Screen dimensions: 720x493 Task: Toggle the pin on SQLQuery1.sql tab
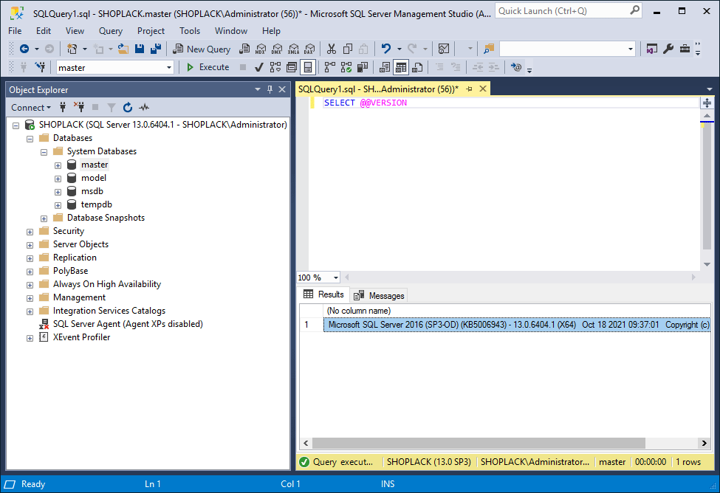click(469, 89)
